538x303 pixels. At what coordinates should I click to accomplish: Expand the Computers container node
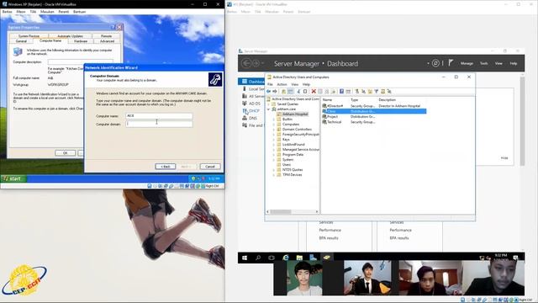(274, 125)
